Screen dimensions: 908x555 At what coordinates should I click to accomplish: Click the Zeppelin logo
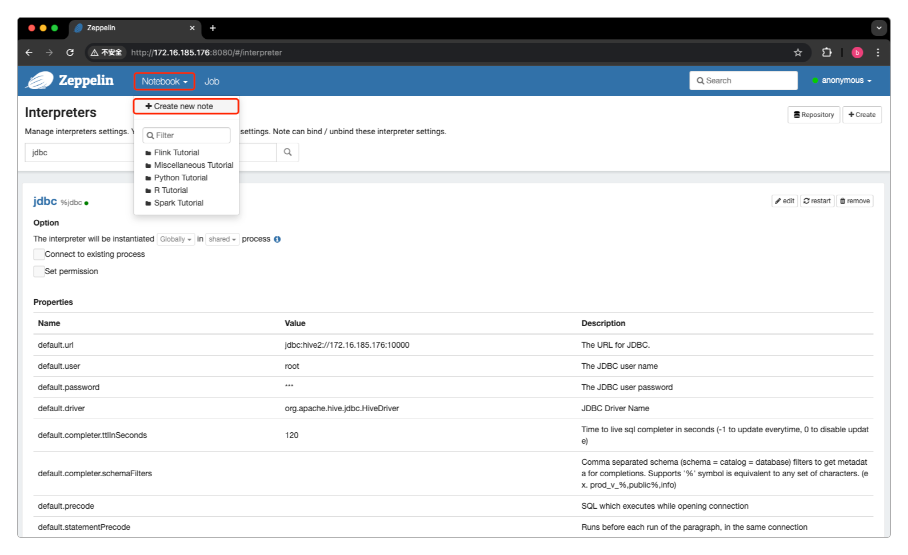(70, 81)
